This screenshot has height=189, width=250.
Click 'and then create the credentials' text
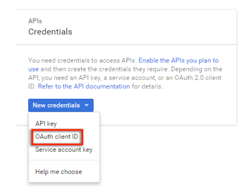(86, 69)
